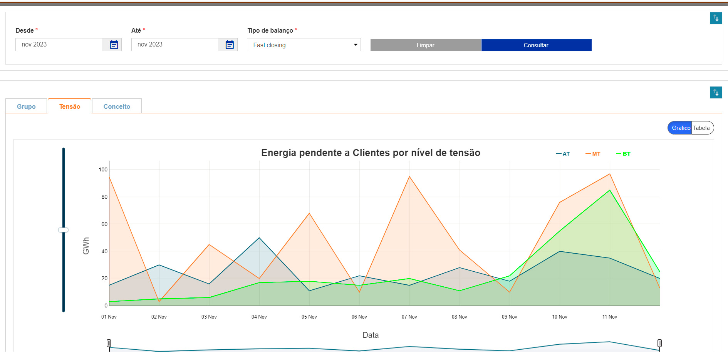
Task: Click the left range selector handle
Action: coord(109,343)
